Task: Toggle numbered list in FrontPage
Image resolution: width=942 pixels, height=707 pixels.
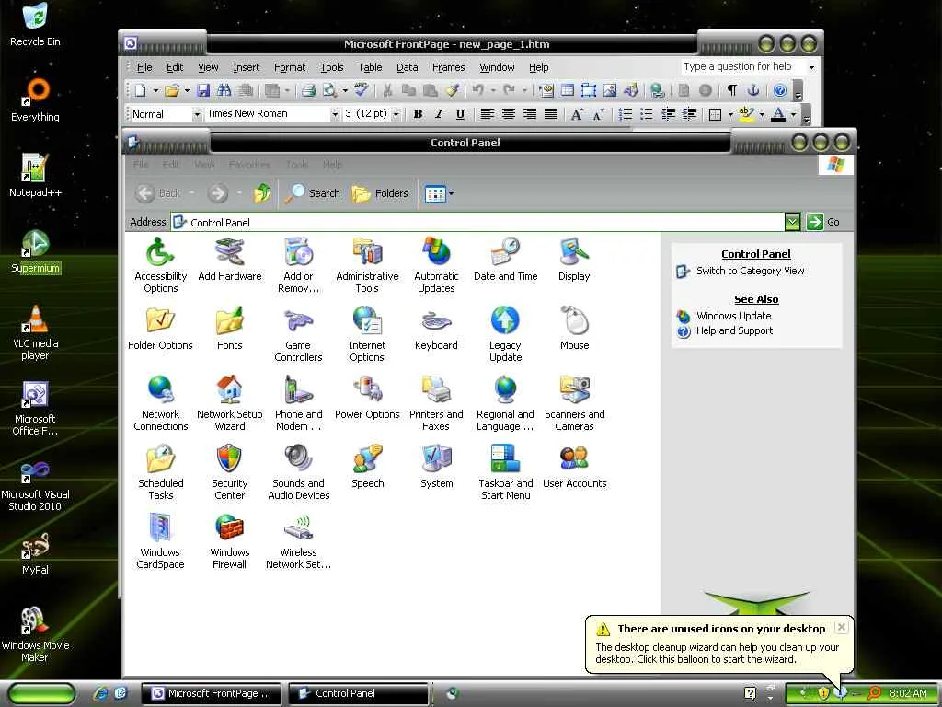Action: (626, 113)
